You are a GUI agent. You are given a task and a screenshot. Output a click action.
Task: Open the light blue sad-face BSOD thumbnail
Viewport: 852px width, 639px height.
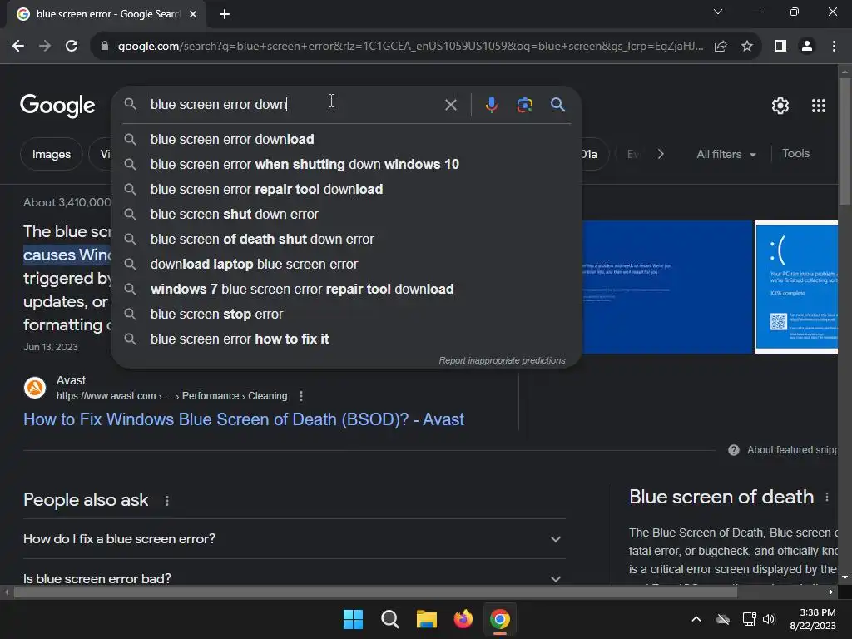click(796, 287)
